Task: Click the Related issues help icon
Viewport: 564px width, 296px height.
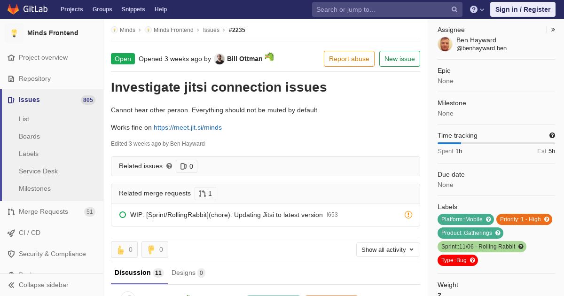Action: [169, 166]
